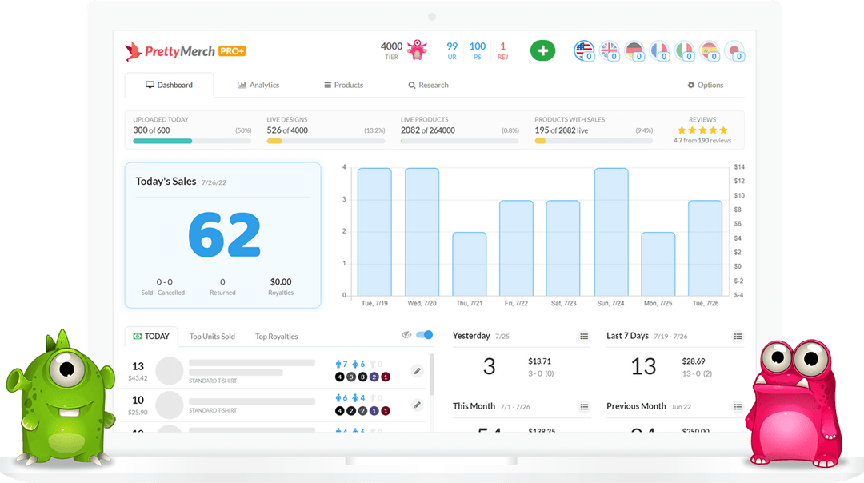This screenshot has width=864, height=483.
Task: Click the Uploaded Today progress bar
Action: point(192,141)
